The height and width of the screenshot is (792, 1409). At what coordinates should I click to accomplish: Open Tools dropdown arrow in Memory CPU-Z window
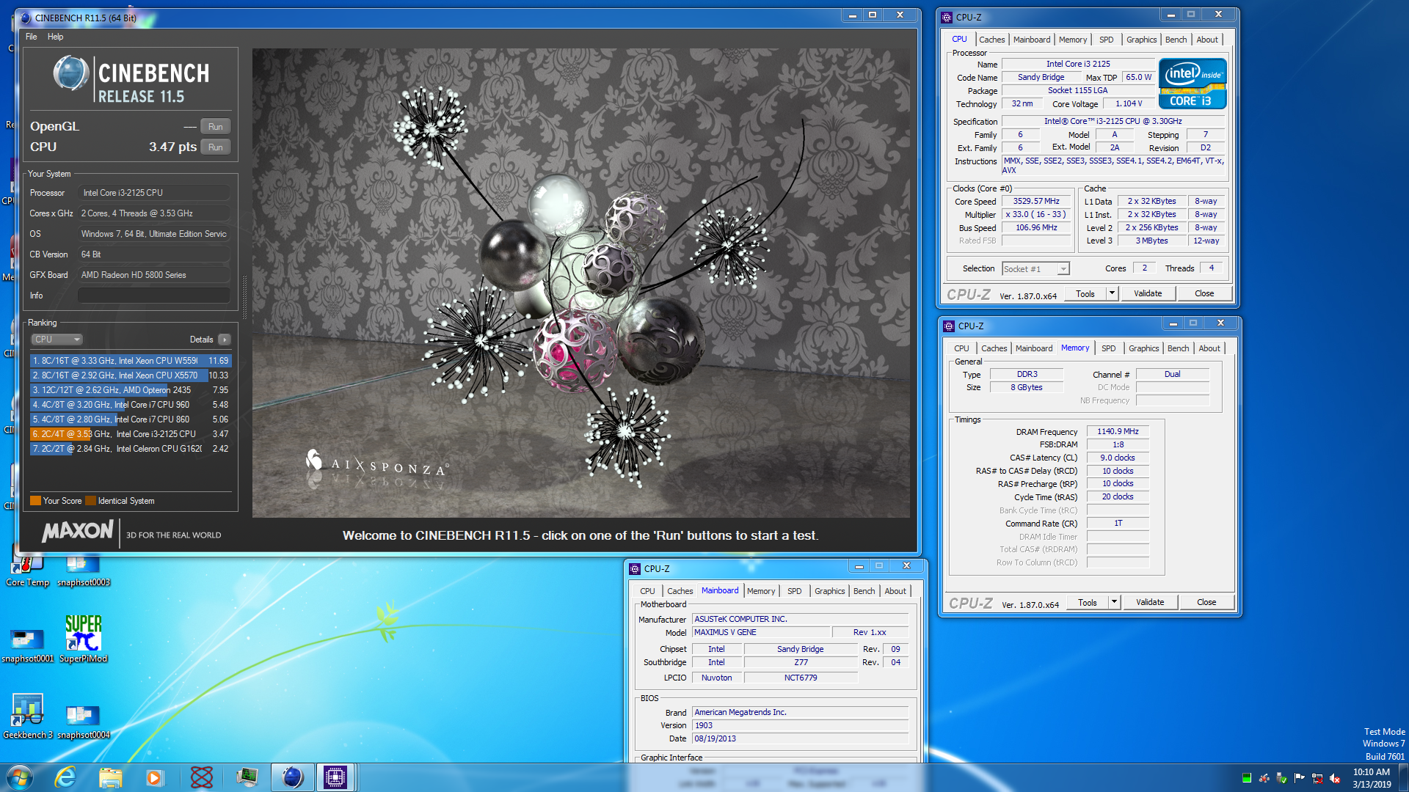coord(1114,602)
